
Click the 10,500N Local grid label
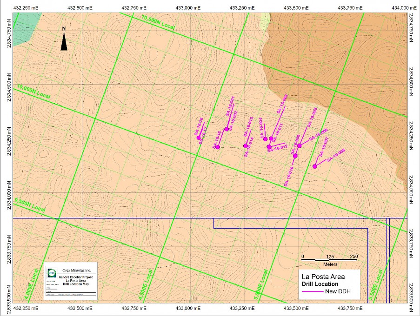point(159,23)
